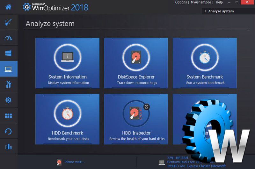Open the MyAshampoo menu
255x169 pixels.
point(201,2)
